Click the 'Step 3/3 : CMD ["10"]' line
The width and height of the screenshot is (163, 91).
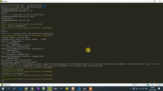click(x=11, y=53)
